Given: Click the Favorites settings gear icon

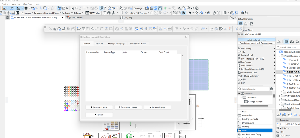Looking at the screenshot, I should click(x=271, y=89).
